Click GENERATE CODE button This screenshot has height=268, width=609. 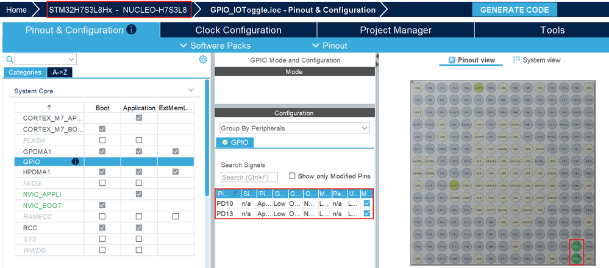coord(515,10)
